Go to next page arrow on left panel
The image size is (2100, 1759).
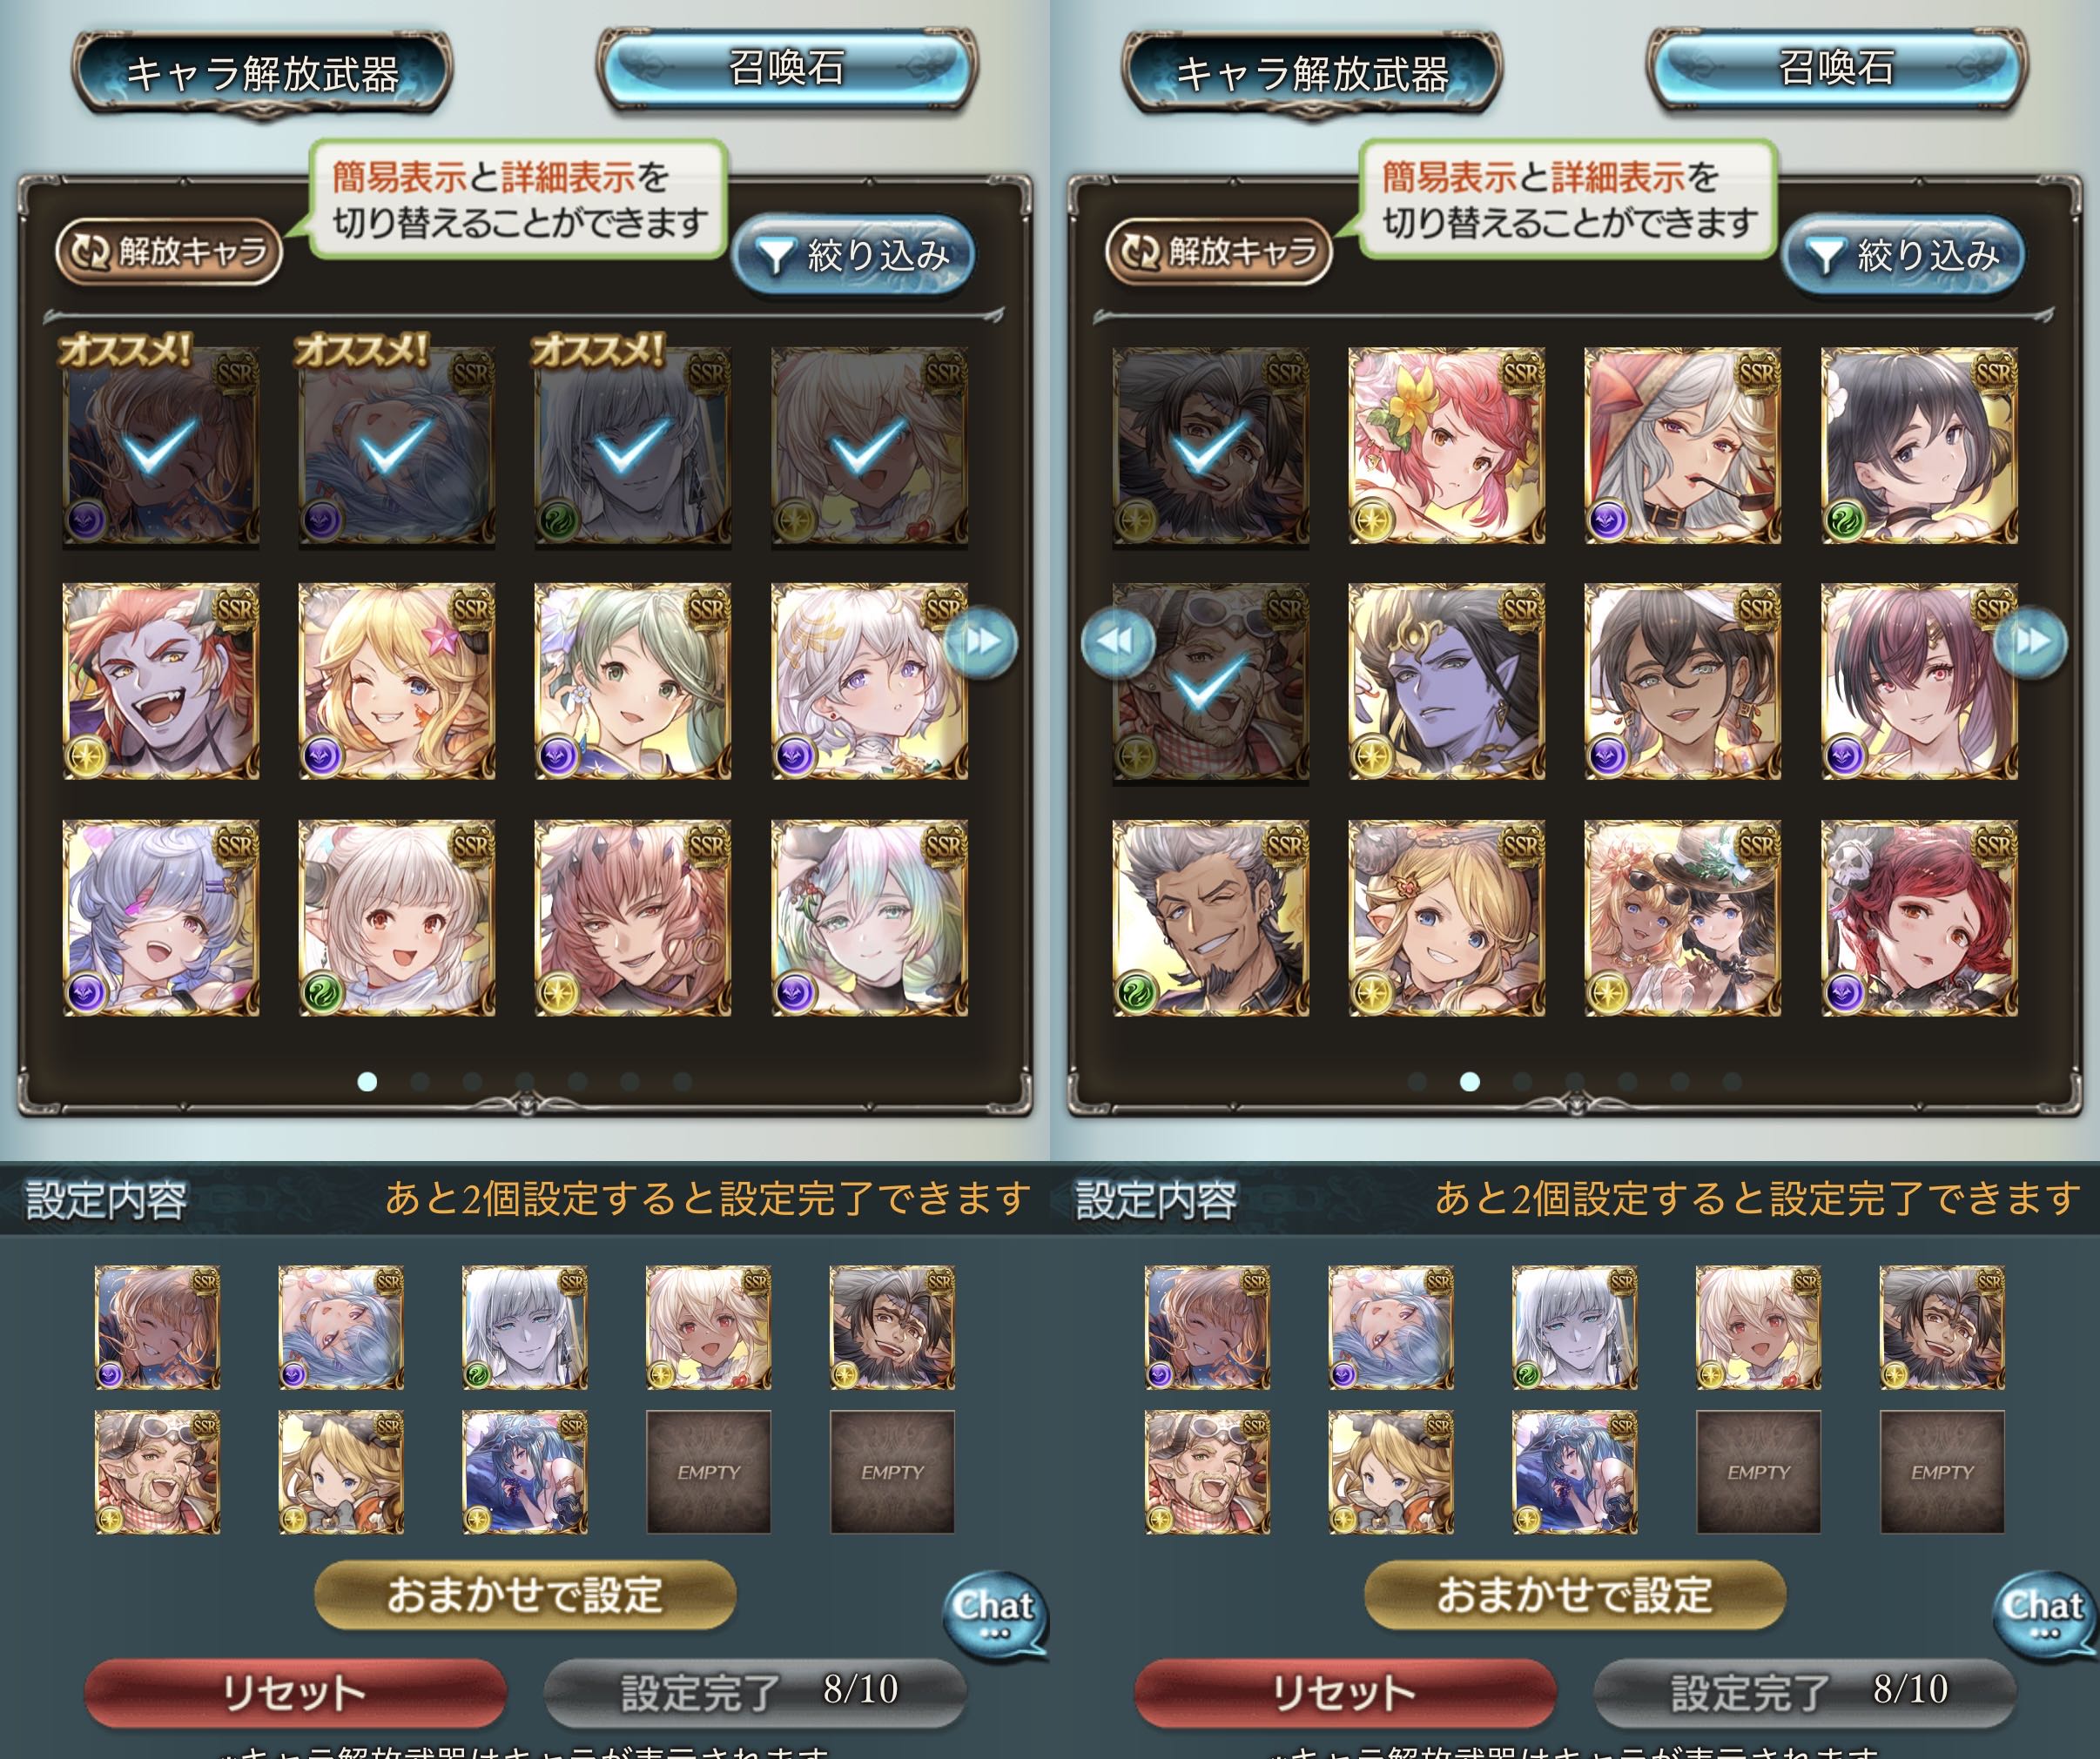(x=981, y=641)
